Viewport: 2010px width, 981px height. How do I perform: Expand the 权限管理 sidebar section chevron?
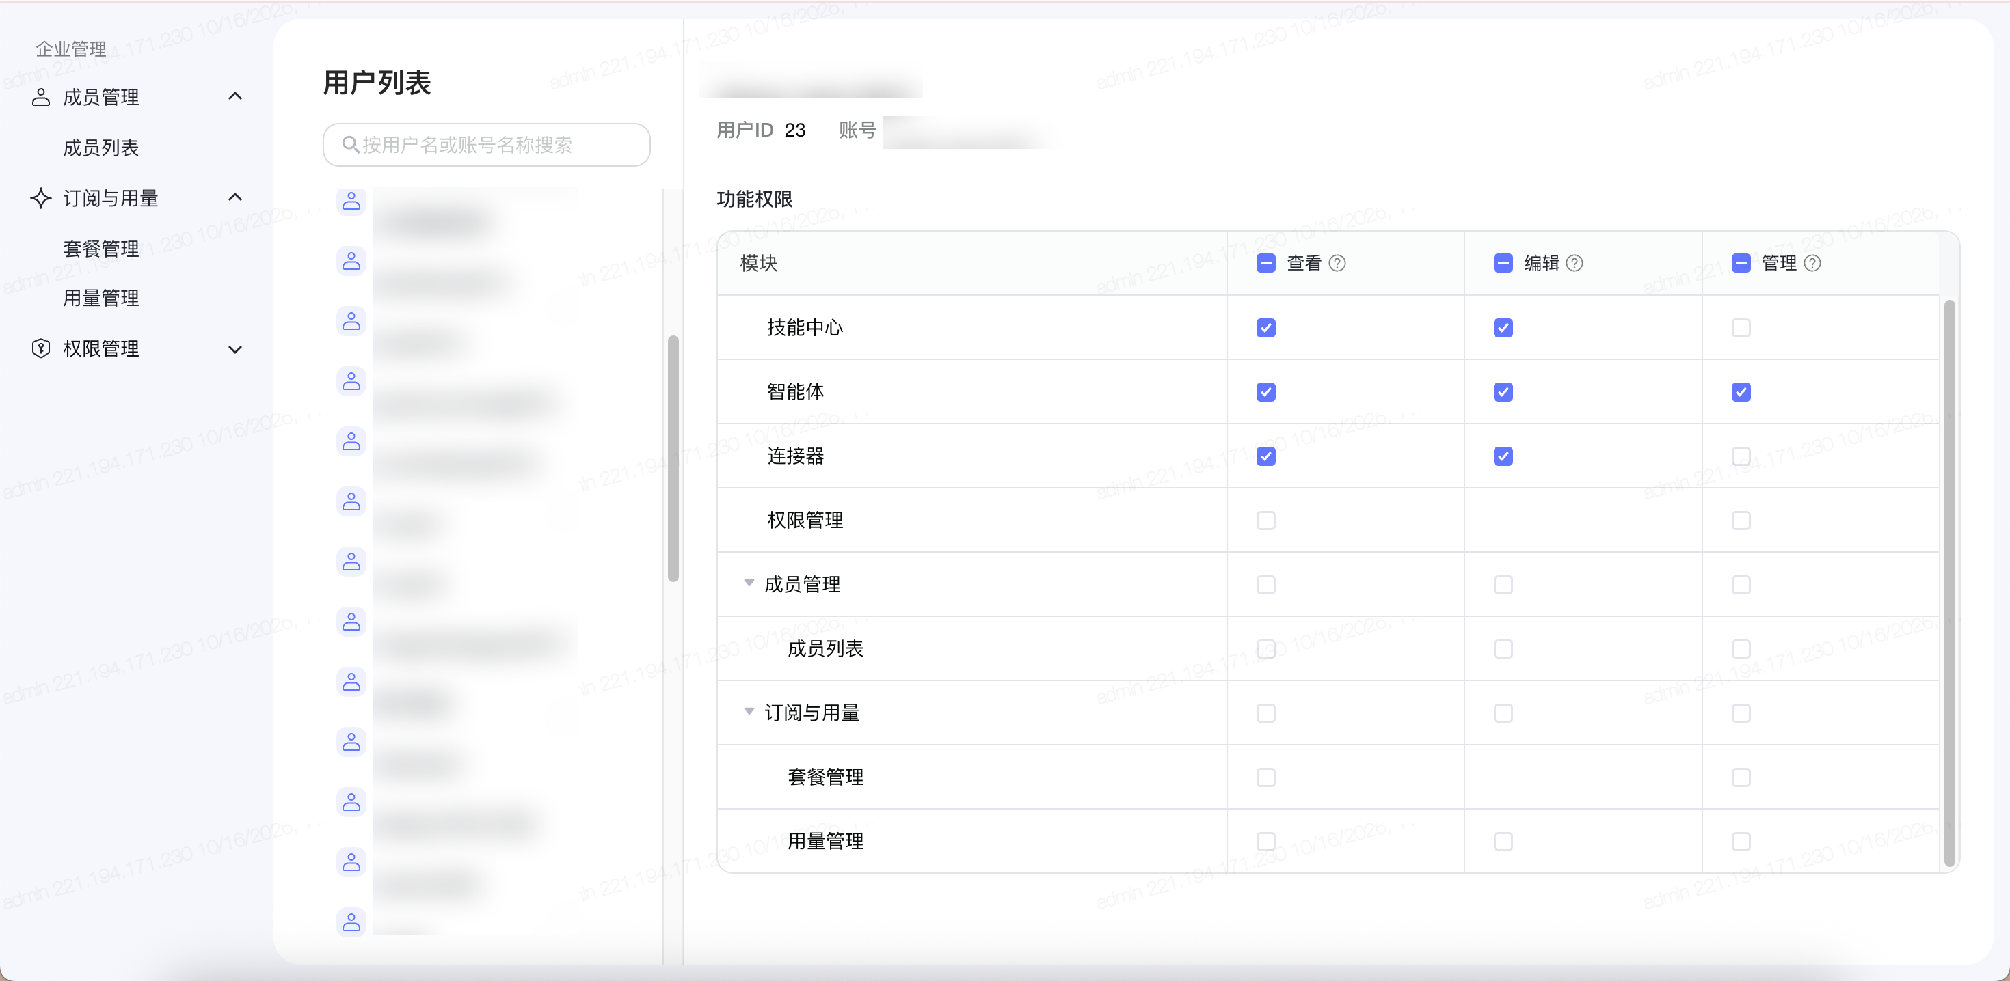click(x=235, y=349)
